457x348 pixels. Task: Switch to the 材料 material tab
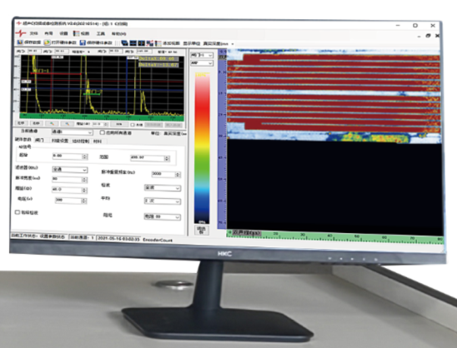pos(98,142)
